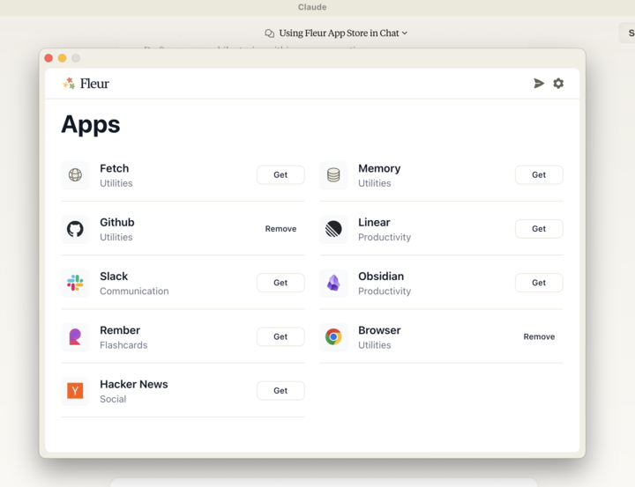Image resolution: width=635 pixels, height=487 pixels.
Task: Click the Slack logo icon
Action: point(75,283)
